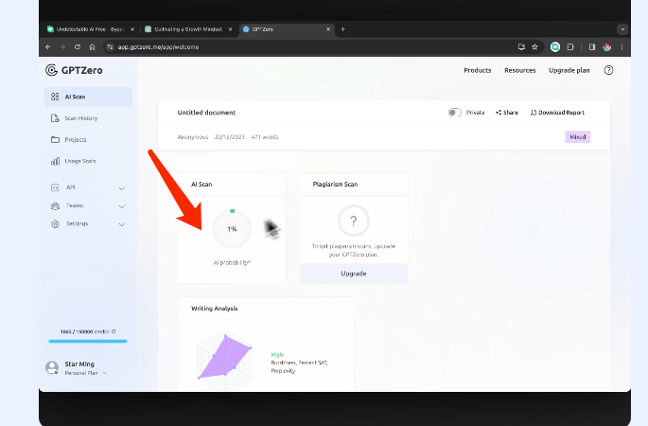Toggle the browser side panel icon

(592, 47)
